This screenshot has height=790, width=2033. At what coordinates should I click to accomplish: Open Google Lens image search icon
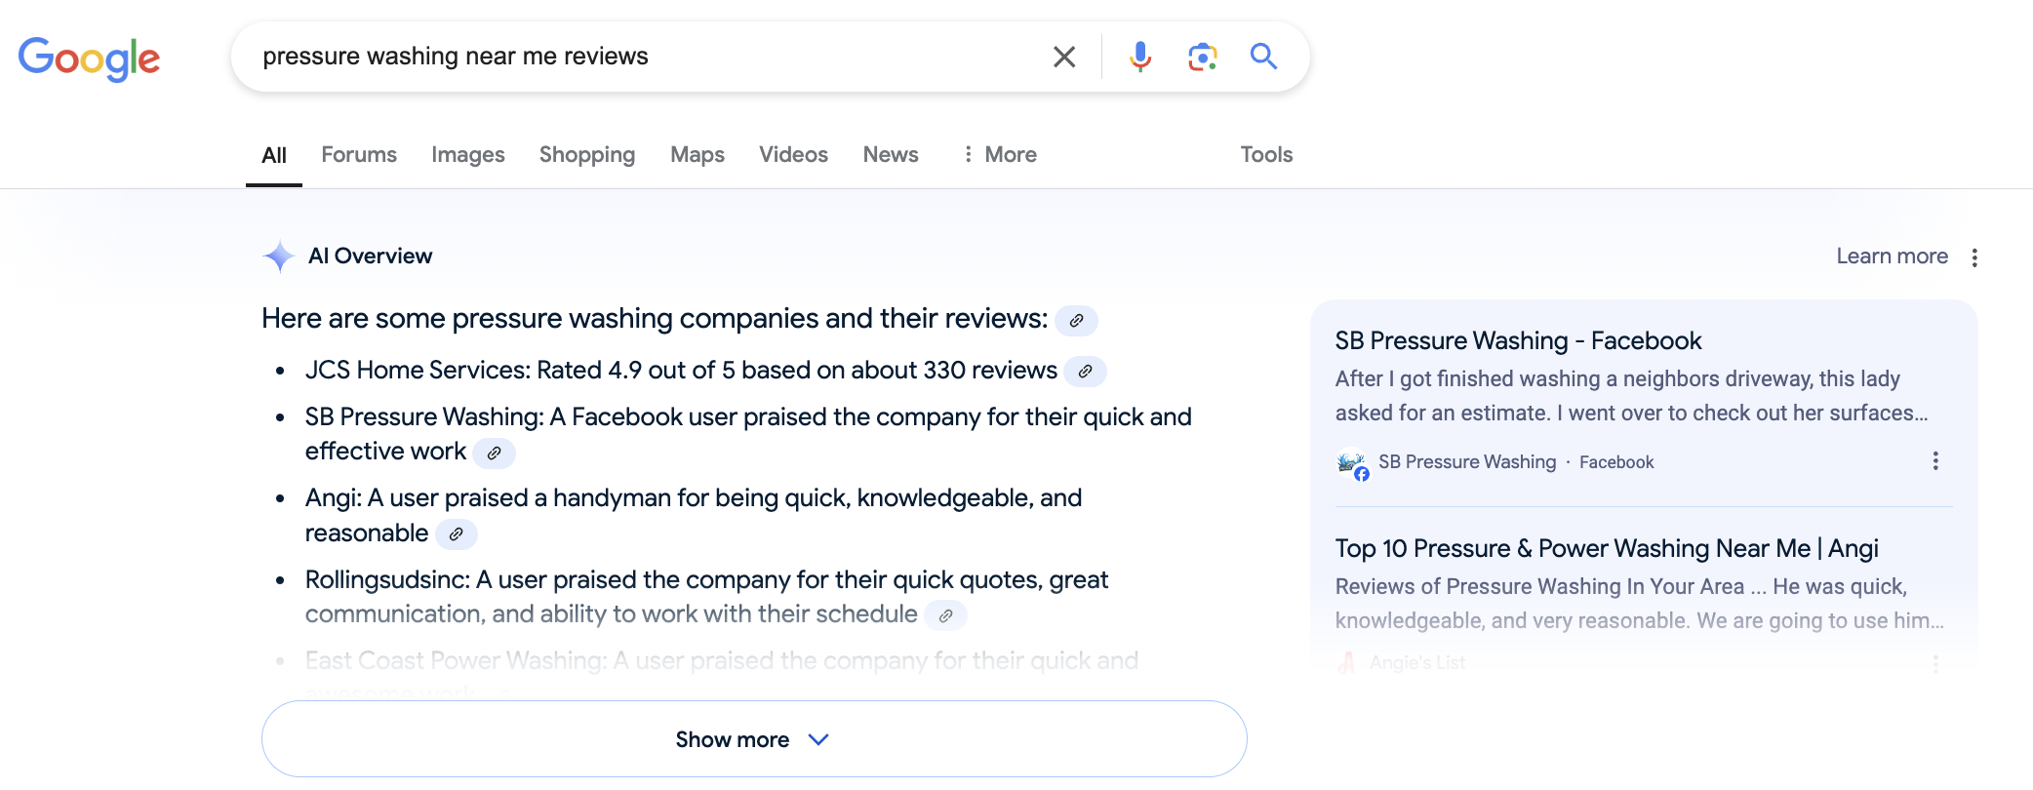[x=1202, y=57]
